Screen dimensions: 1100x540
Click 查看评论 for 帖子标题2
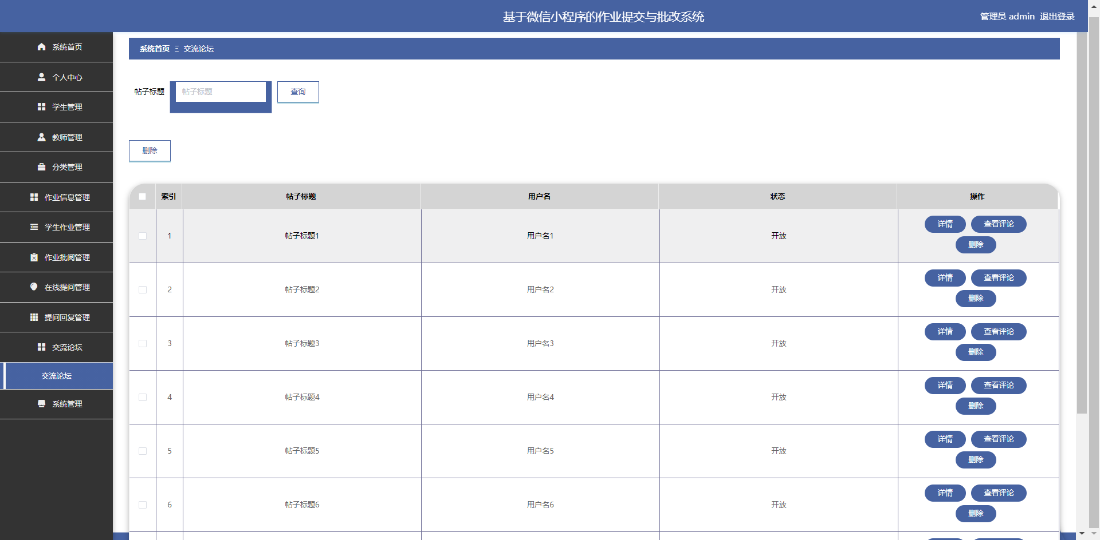999,278
